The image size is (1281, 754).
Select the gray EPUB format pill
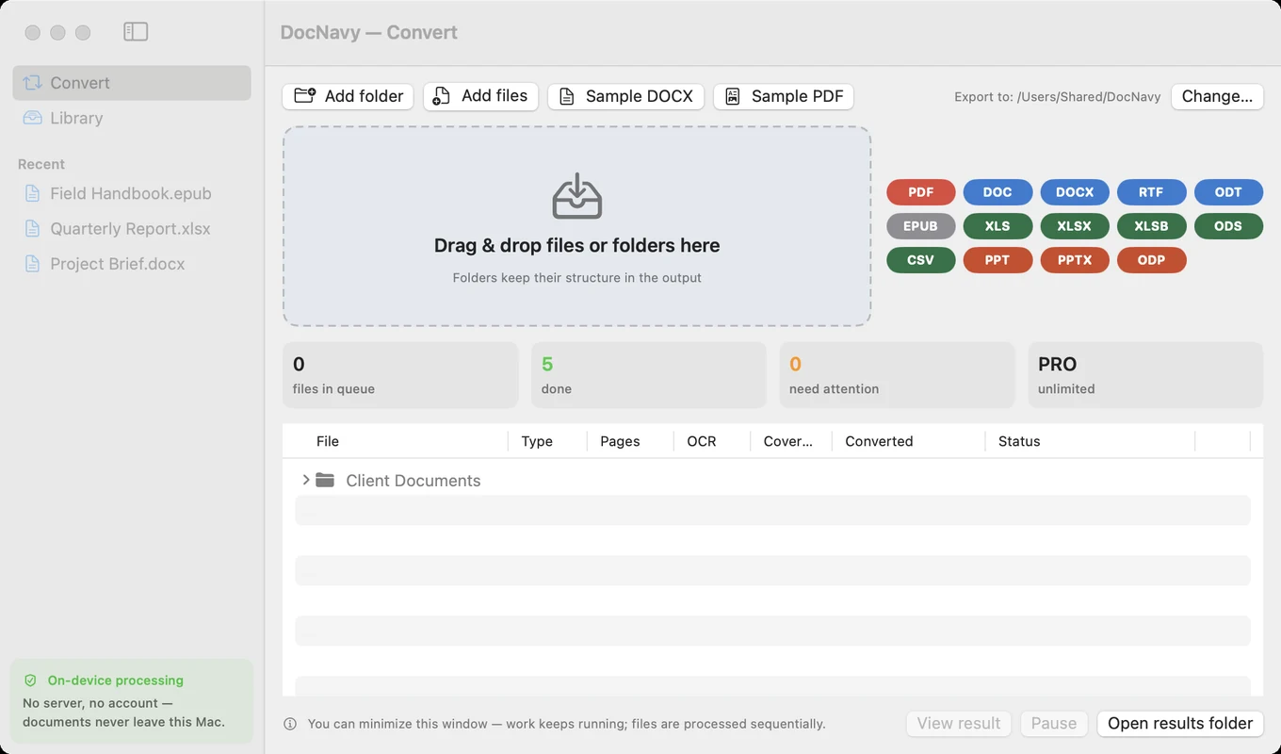pos(921,226)
